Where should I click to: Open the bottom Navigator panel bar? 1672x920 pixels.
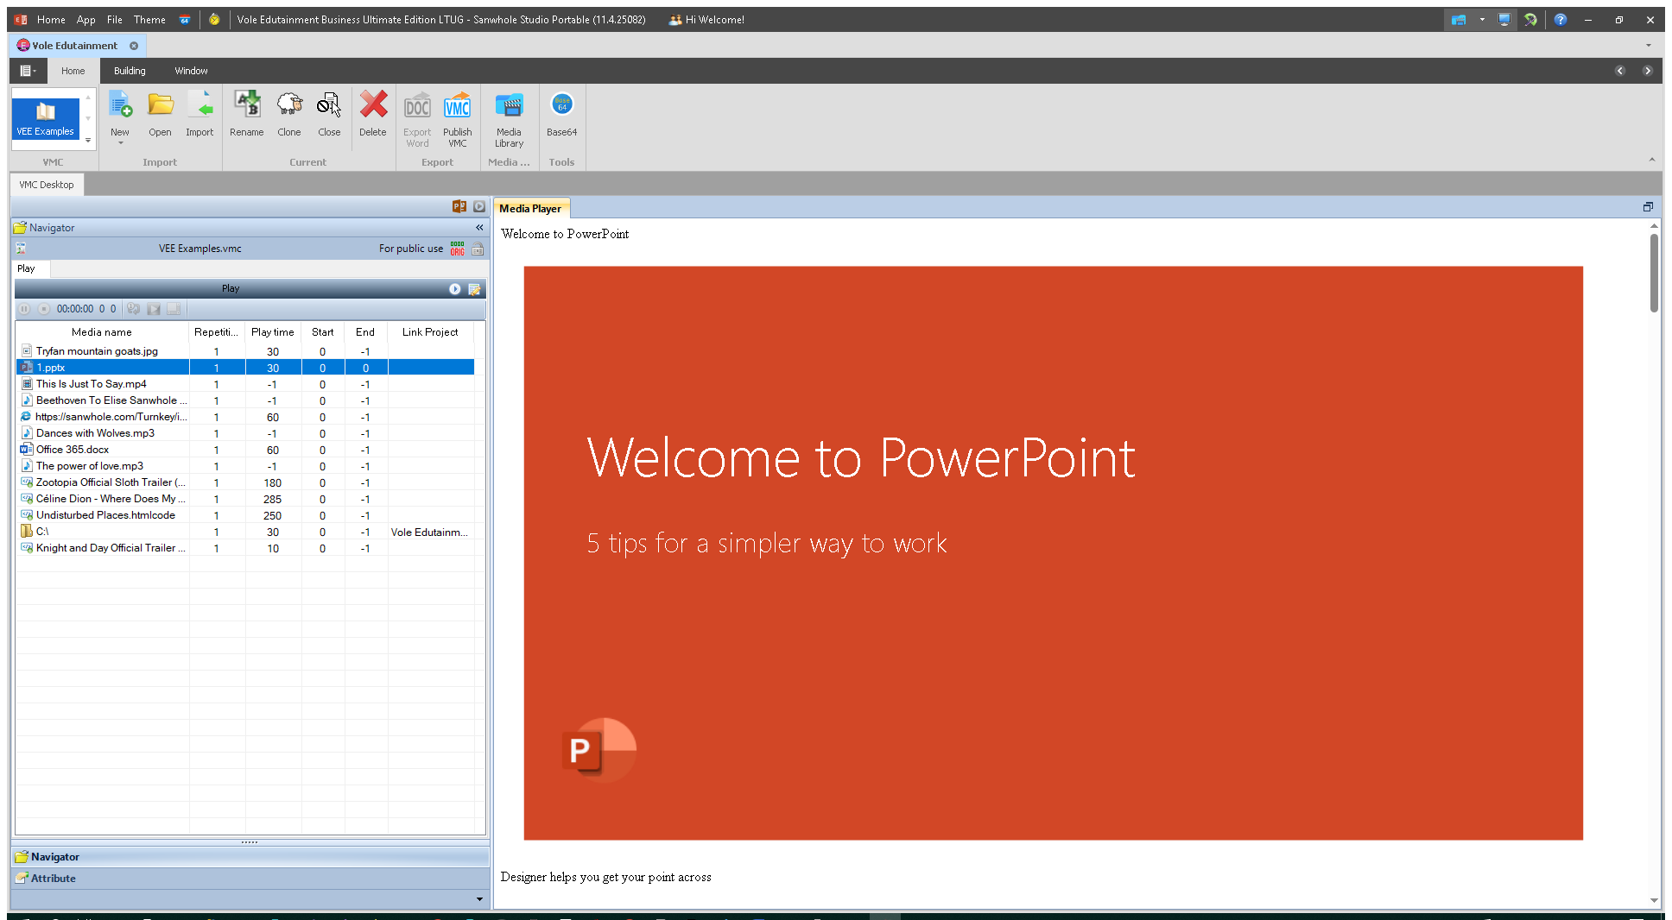coord(250,857)
